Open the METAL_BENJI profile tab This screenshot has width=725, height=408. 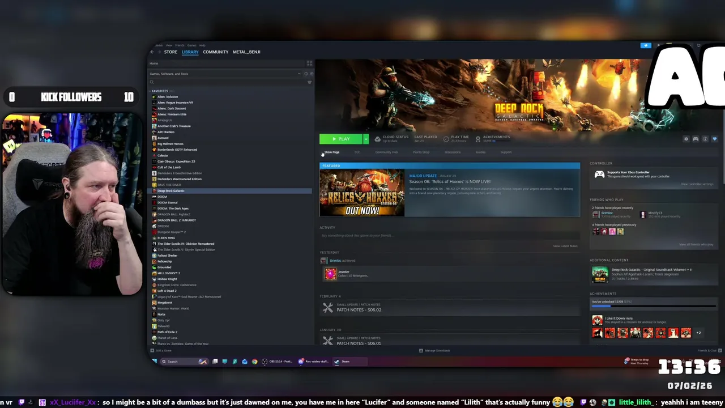(x=246, y=52)
